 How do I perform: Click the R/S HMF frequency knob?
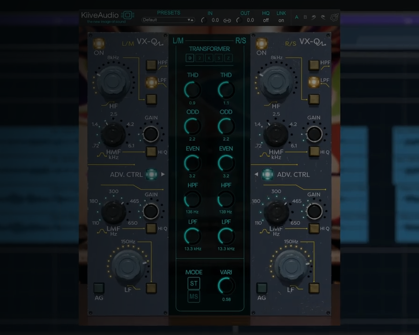pyautogui.click(x=276, y=135)
